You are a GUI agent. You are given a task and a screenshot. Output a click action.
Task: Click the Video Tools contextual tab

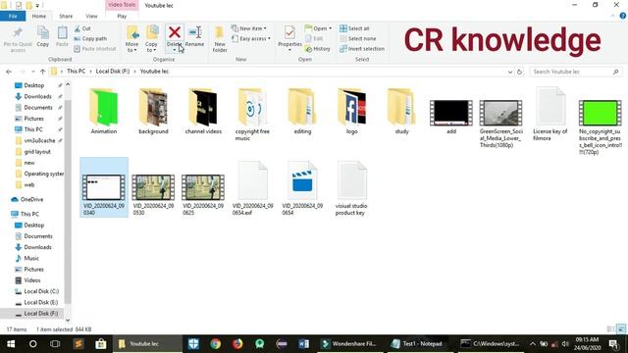pos(122,5)
